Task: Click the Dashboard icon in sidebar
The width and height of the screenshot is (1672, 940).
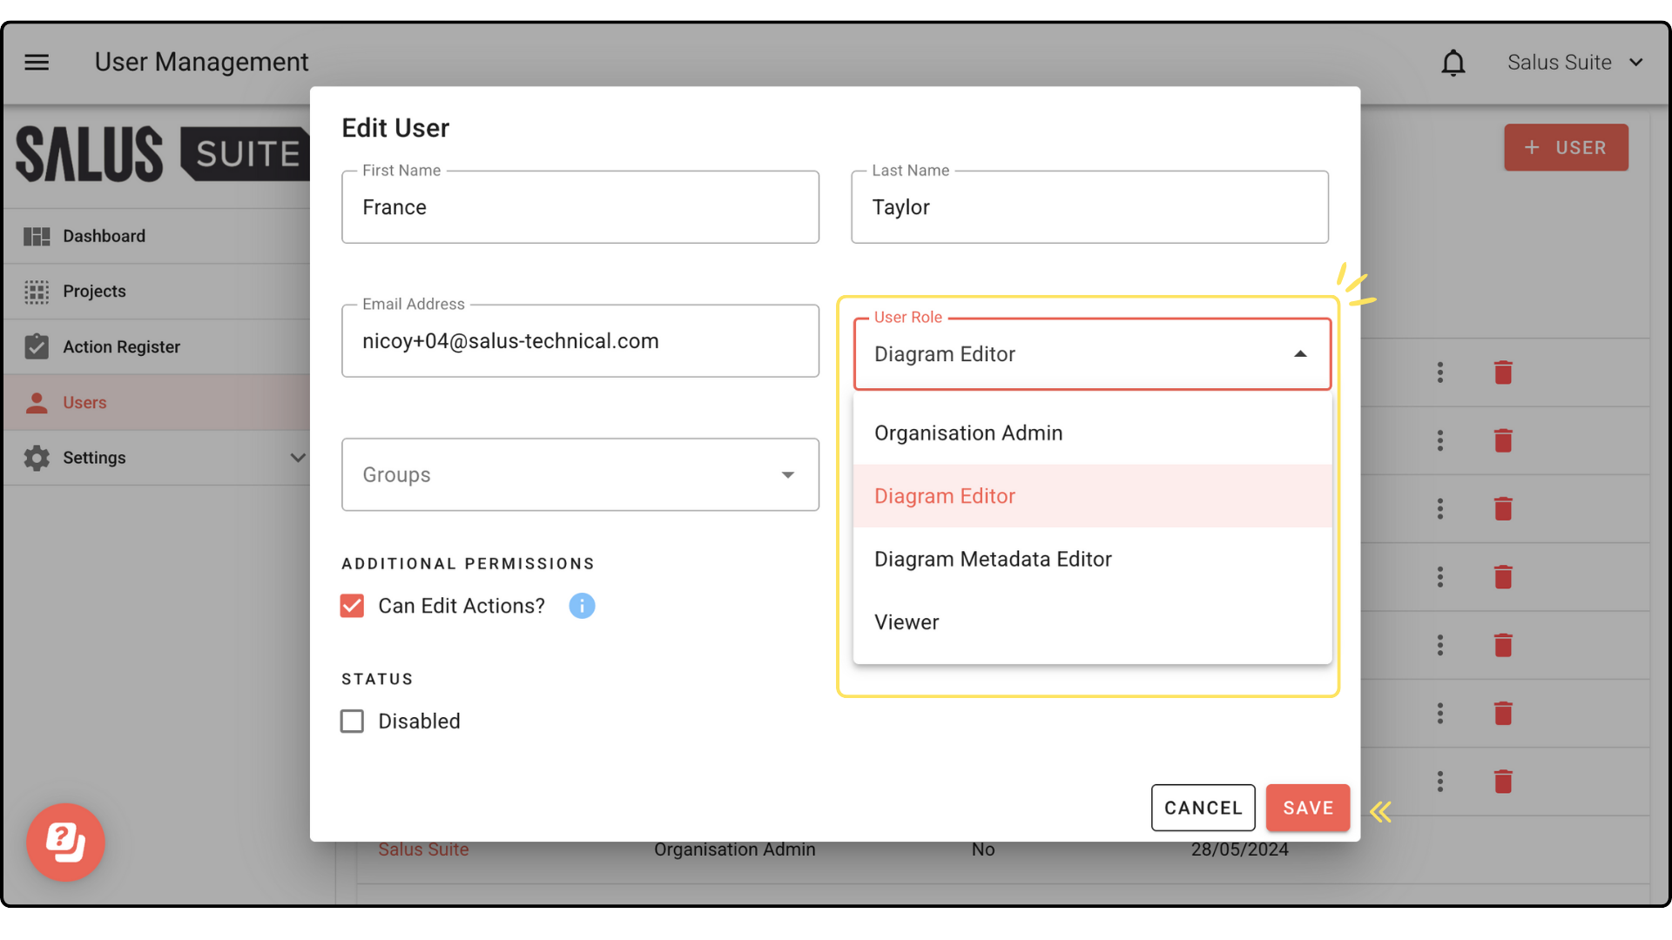Action: click(37, 236)
